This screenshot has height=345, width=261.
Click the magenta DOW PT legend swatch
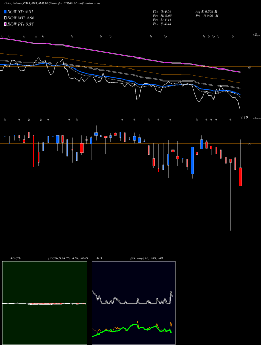(x=6, y=24)
